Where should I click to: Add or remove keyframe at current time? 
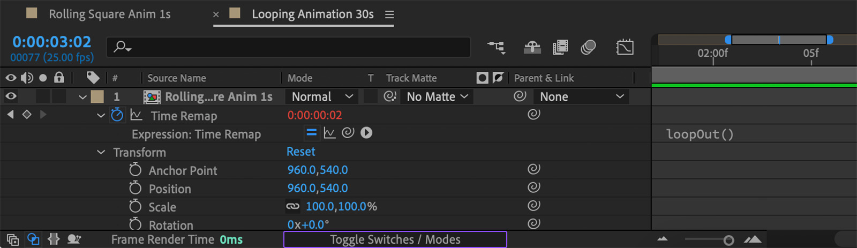coord(26,114)
